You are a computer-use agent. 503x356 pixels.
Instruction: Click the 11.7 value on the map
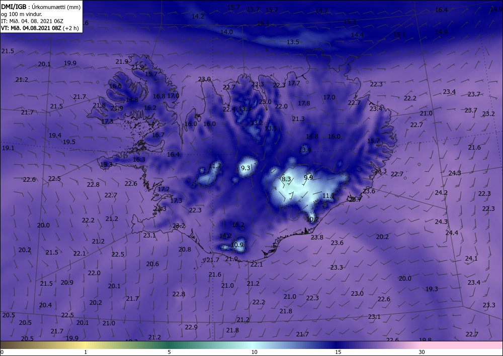pyautogui.click(x=215, y=166)
